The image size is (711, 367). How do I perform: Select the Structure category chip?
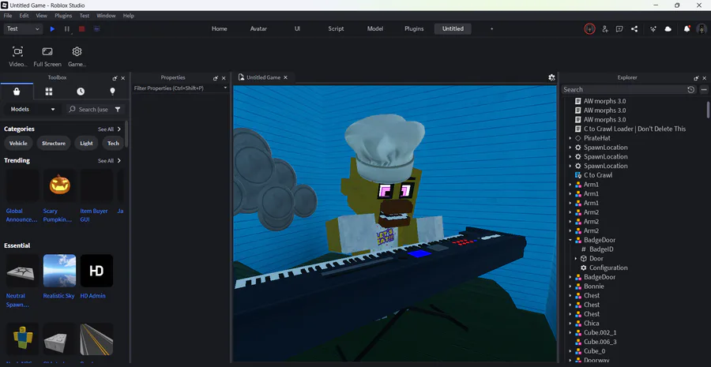(54, 143)
